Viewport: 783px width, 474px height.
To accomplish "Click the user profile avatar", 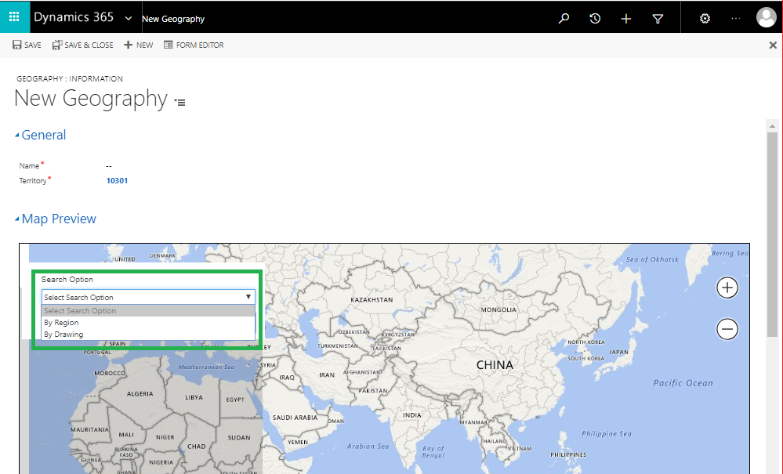I will [766, 17].
